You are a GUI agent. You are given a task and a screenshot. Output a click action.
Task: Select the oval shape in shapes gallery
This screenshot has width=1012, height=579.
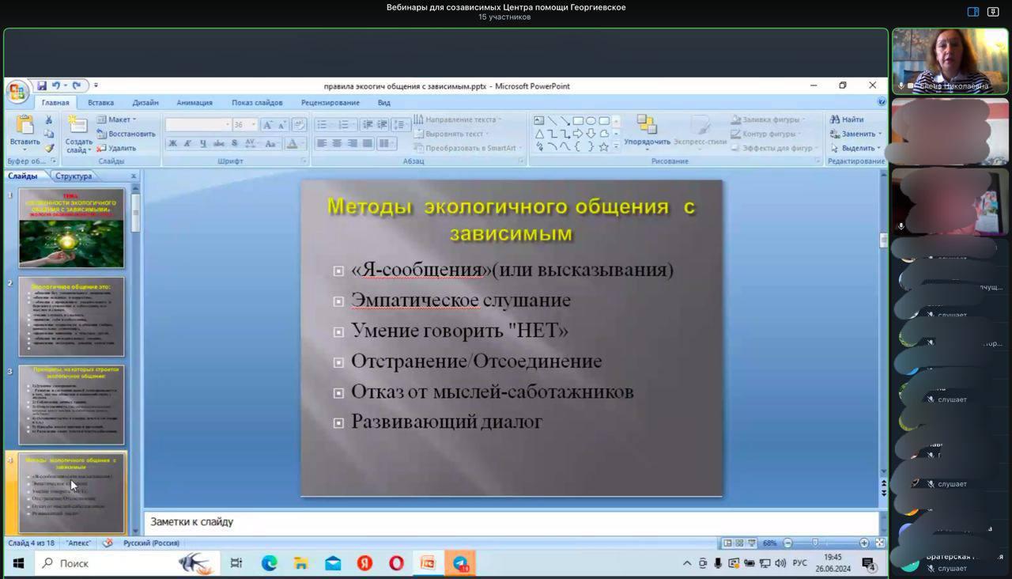point(591,121)
